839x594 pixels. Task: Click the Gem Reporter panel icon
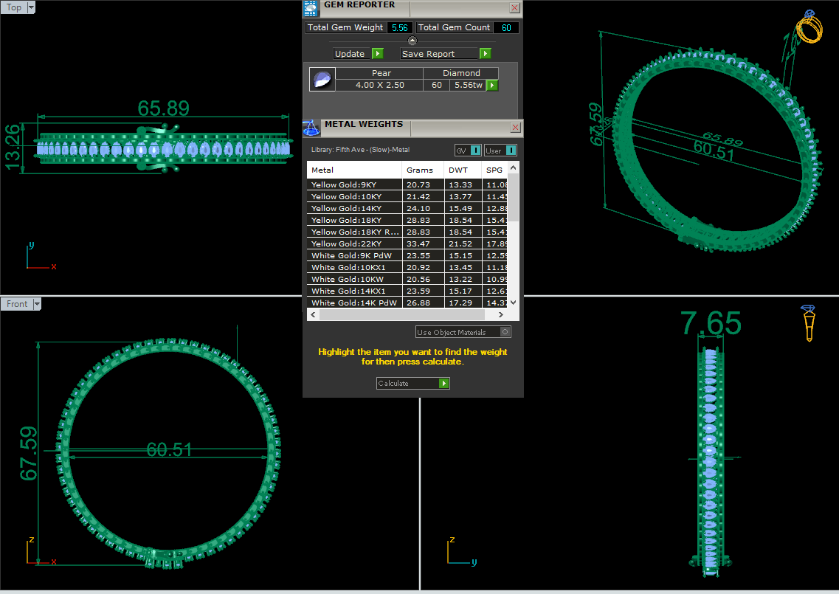311,8
